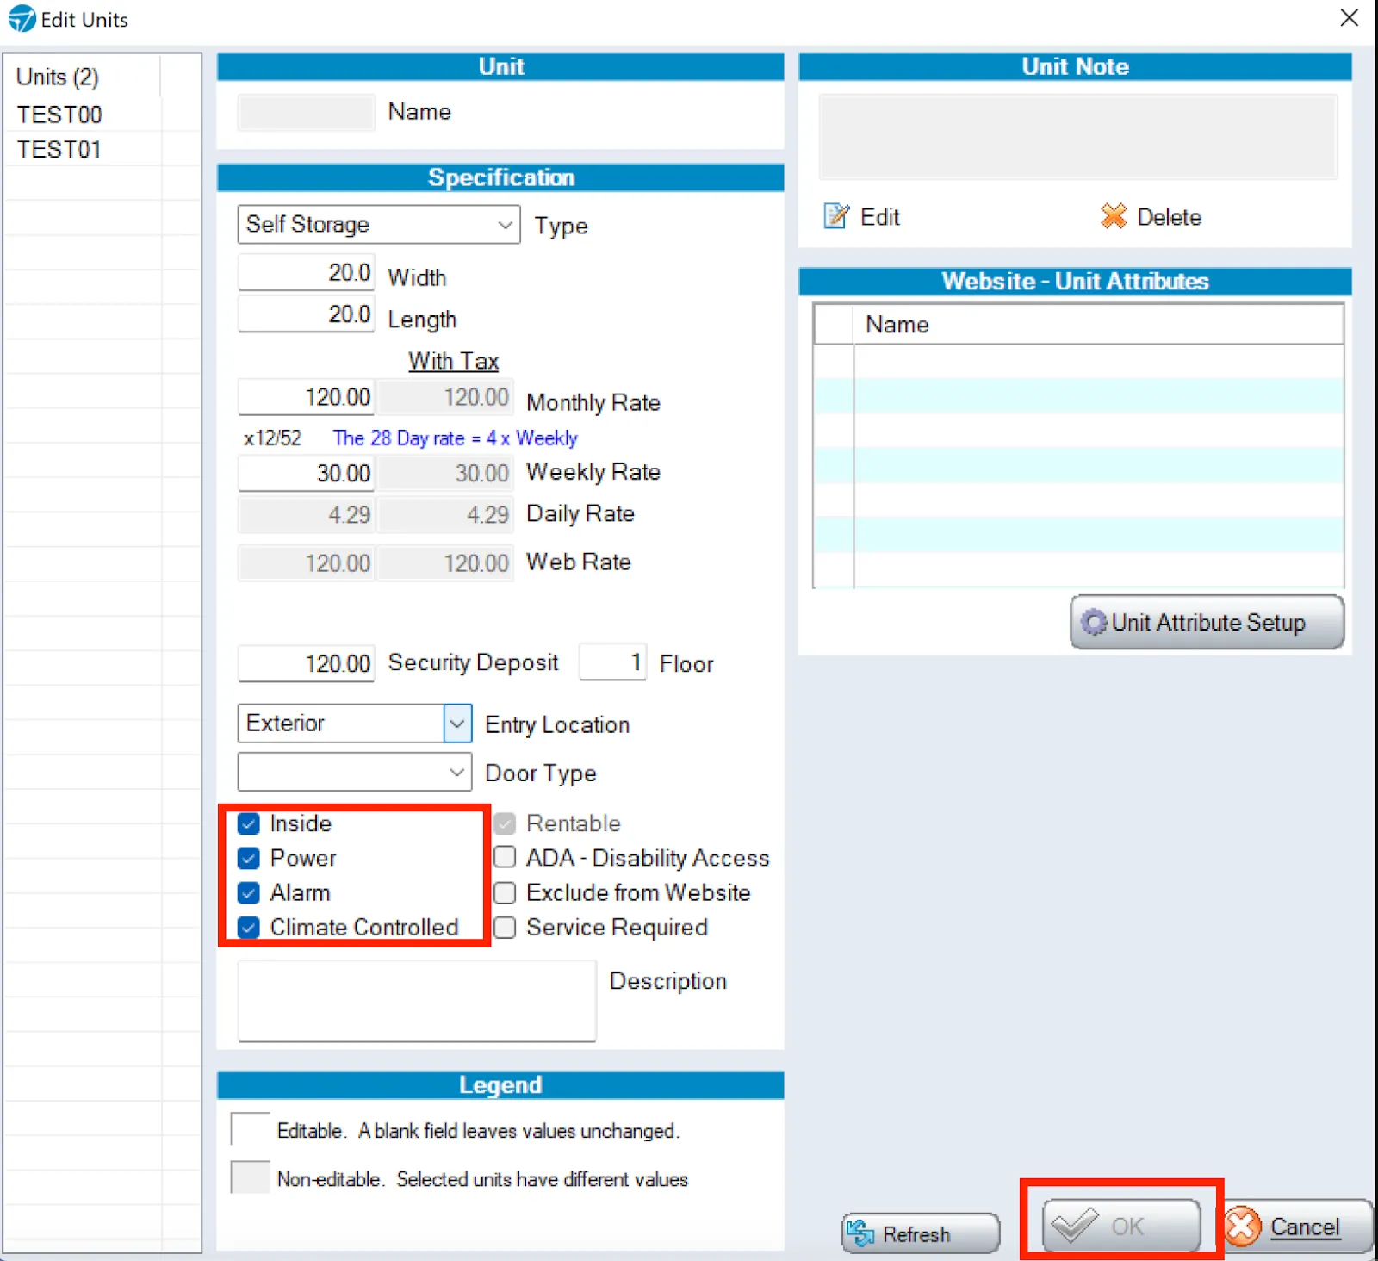Click the x12/52 label
The image size is (1378, 1261).
[x=272, y=438]
